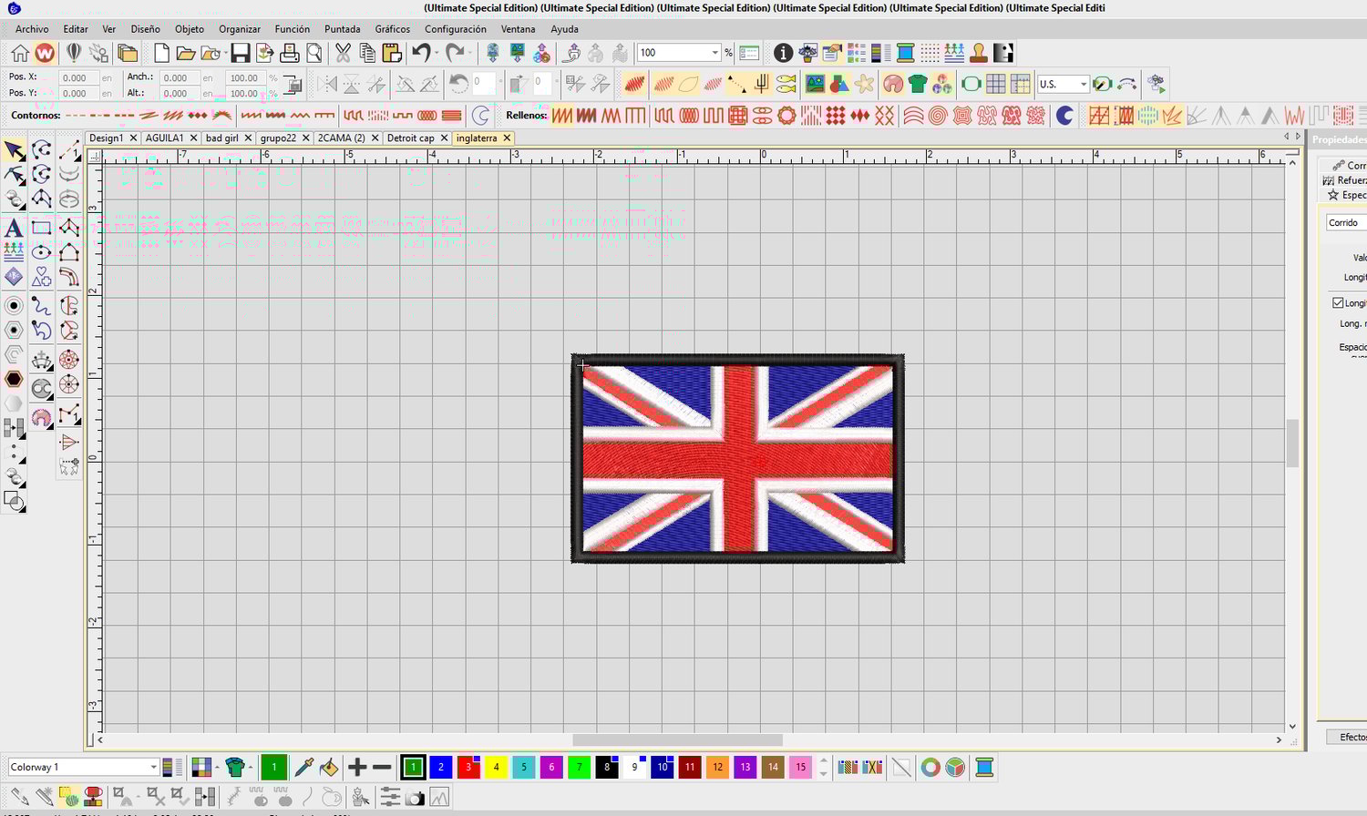
Task: Open the design information icon
Action: click(783, 53)
